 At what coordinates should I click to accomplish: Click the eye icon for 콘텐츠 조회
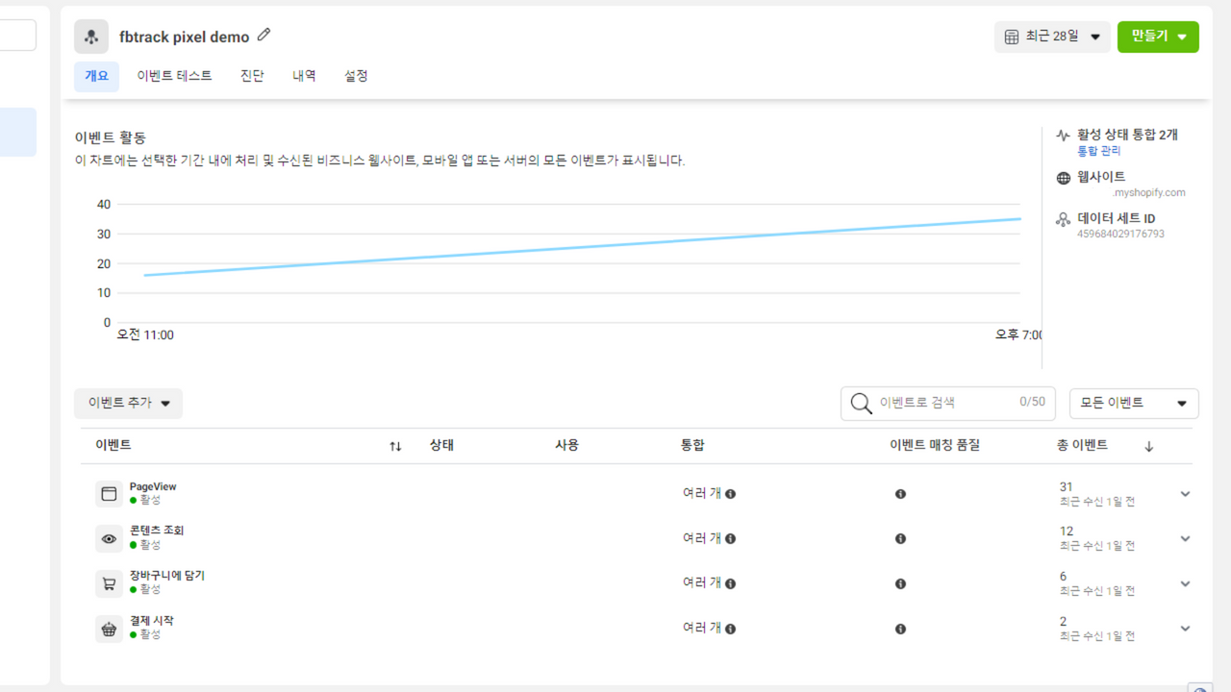(109, 539)
